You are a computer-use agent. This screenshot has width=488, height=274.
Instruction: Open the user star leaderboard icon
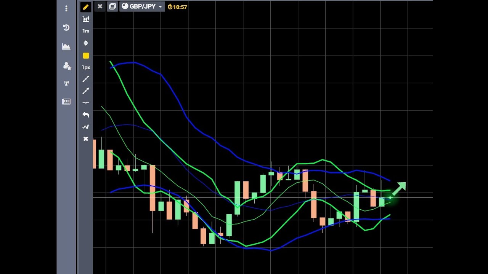67,66
